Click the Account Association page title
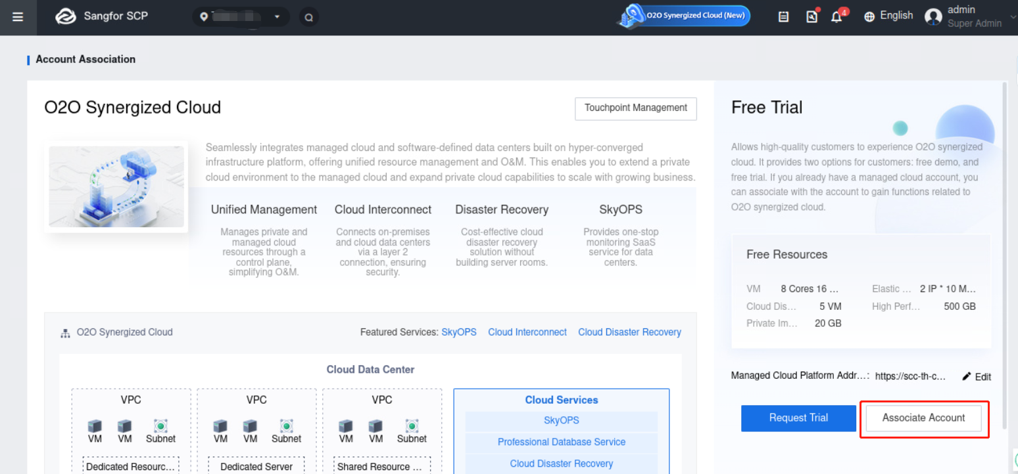 (85, 59)
